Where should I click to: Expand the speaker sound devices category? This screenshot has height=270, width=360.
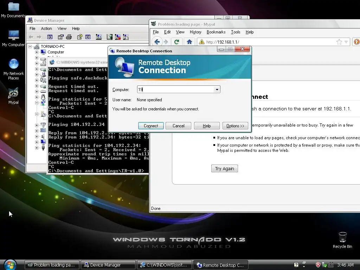pos(37,136)
